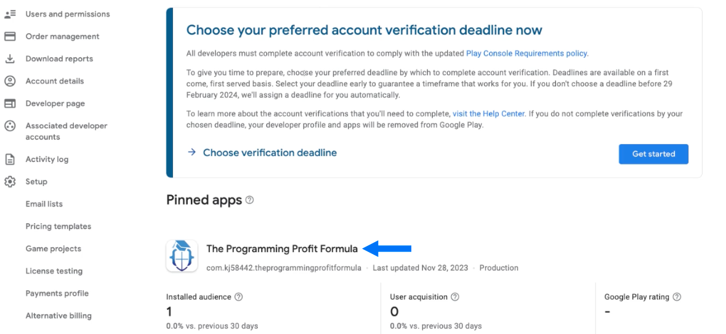Open Payments profile settings

click(57, 293)
